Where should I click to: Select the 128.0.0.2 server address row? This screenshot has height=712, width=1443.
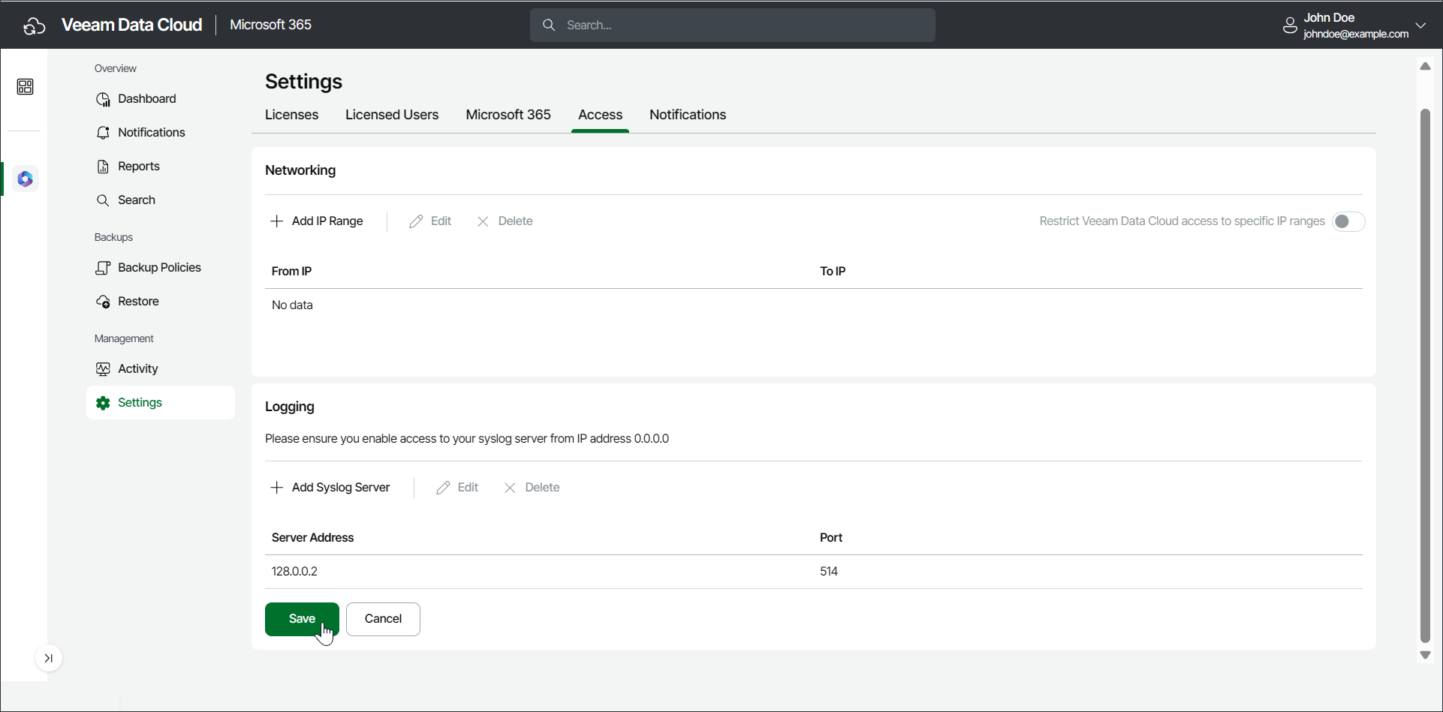(x=814, y=572)
